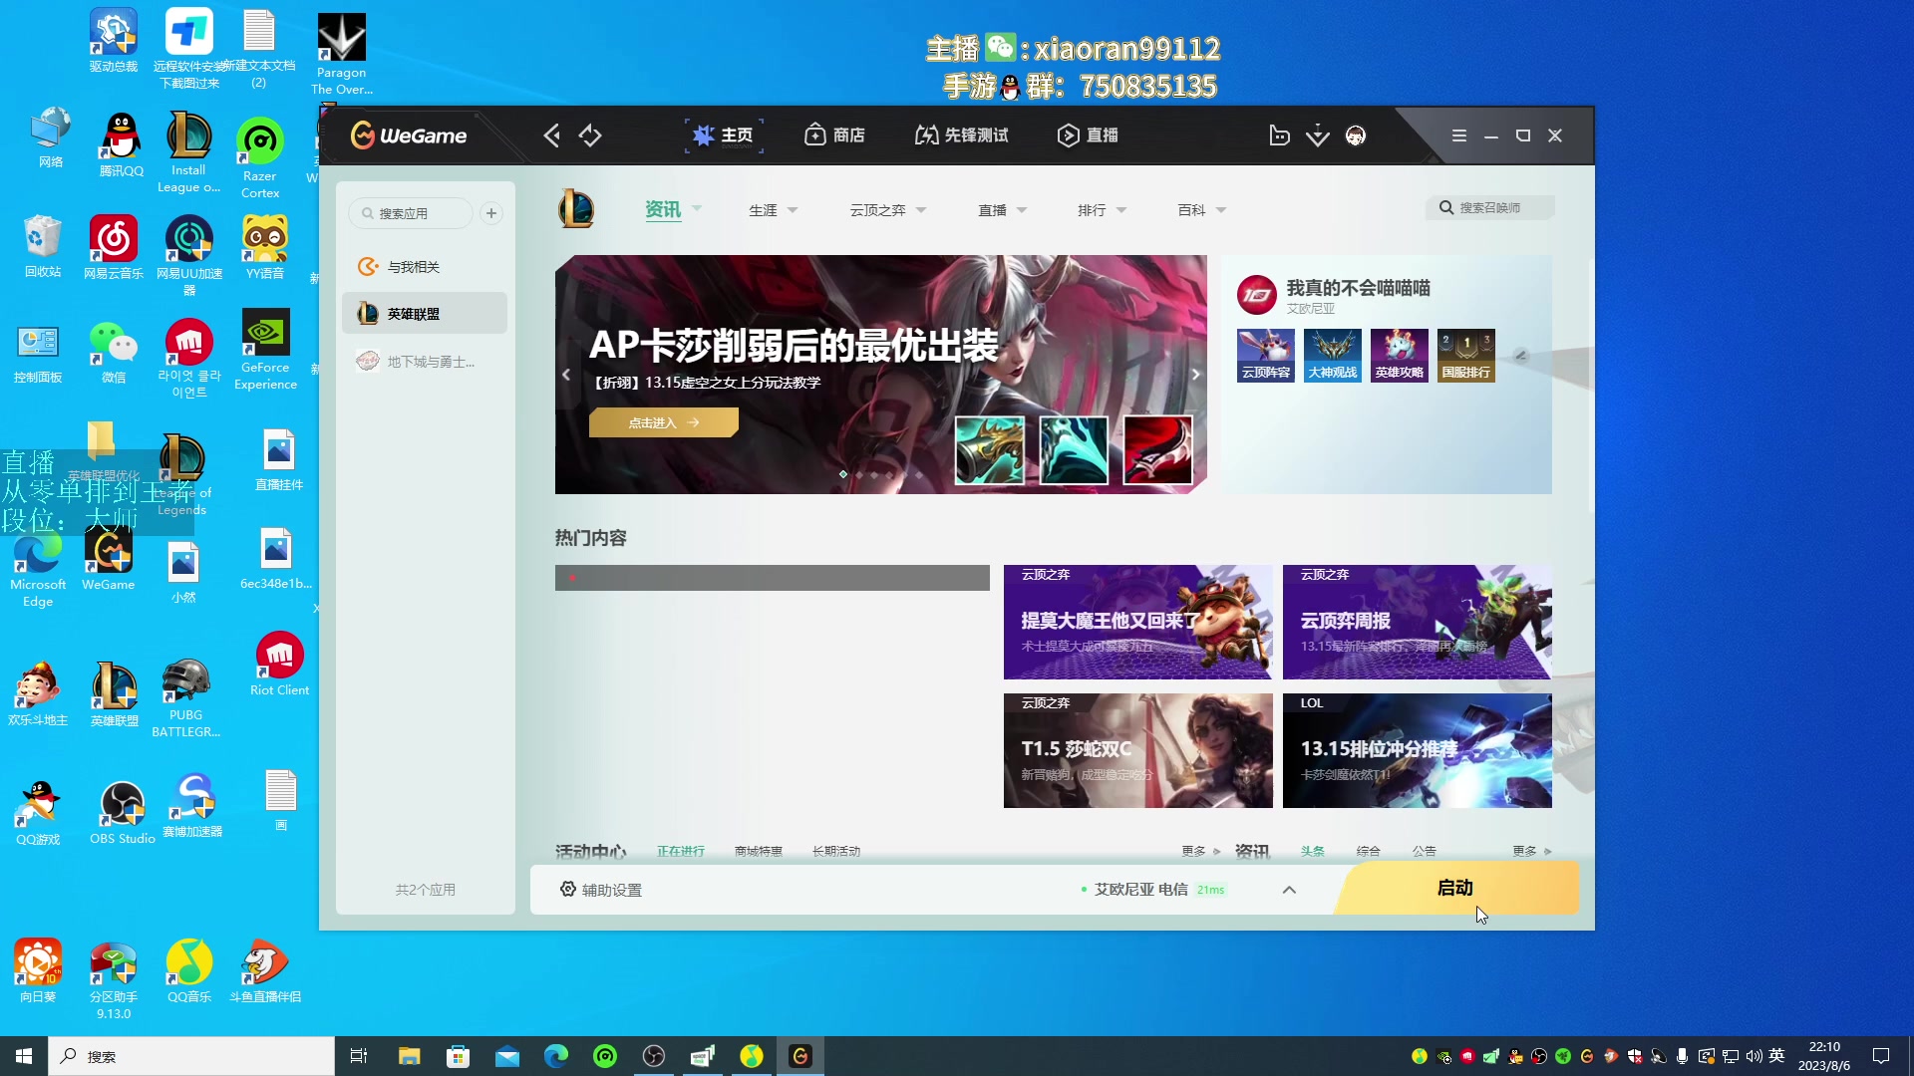The width and height of the screenshot is (1914, 1076).
Task: Select server 艾欧尼亚 电信 dropdown
Action: tap(1153, 890)
